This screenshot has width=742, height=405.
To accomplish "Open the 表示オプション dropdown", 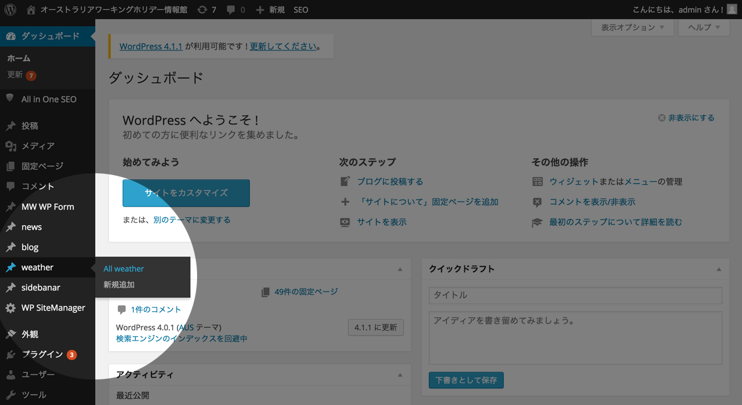I will pyautogui.click(x=632, y=27).
